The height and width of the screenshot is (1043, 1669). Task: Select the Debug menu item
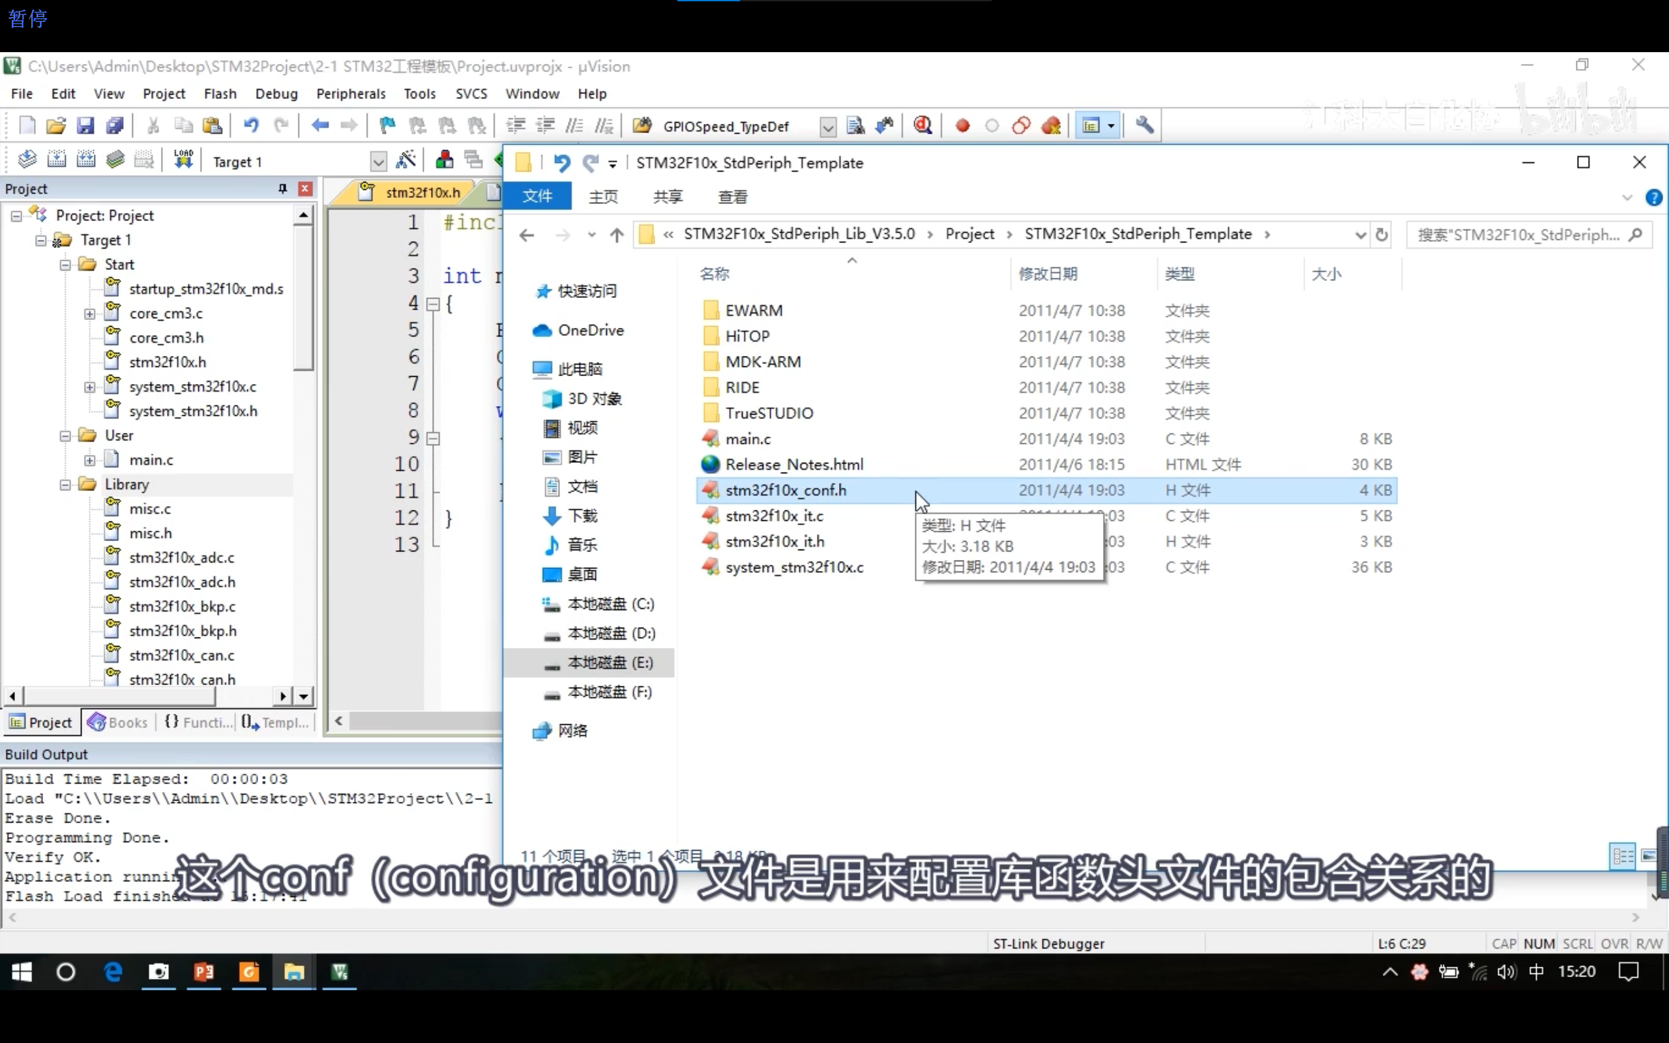coord(275,93)
